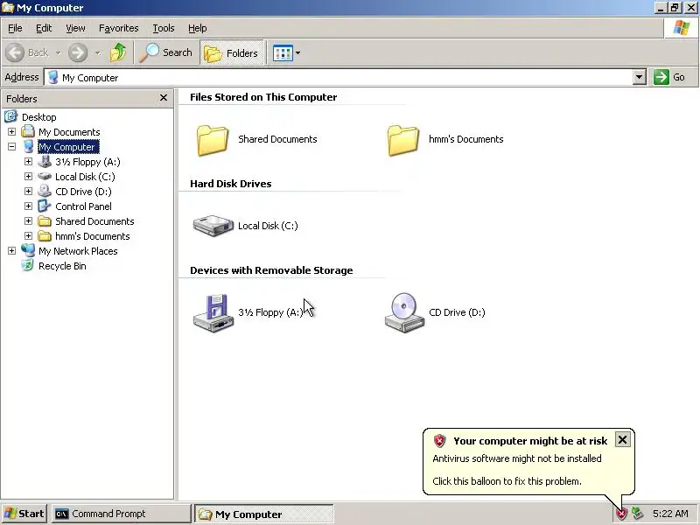The width and height of the screenshot is (700, 525).
Task: Click the CD Drive tree icon
Action: tap(45, 191)
